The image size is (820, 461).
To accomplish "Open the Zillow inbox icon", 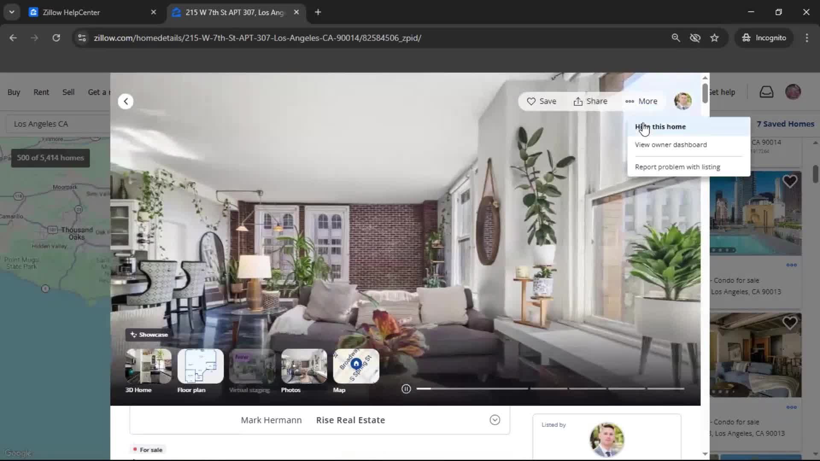I will click(767, 92).
